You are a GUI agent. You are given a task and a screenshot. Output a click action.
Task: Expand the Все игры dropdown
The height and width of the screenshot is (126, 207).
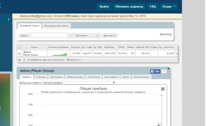pyautogui.click(x=110, y=36)
